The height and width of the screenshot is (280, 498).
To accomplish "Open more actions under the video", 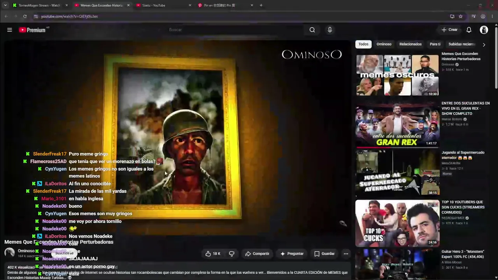I will (346, 254).
